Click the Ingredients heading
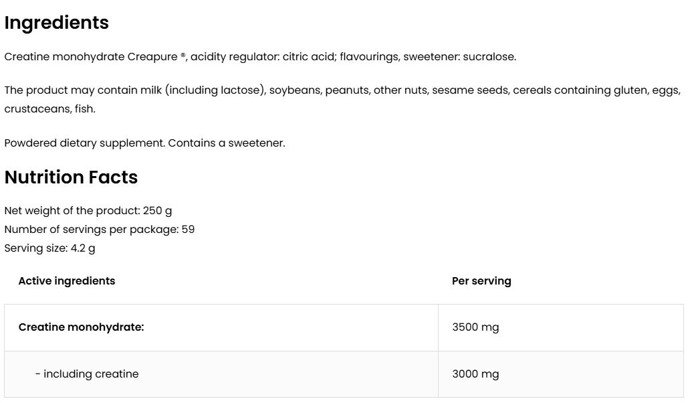This screenshot has height=403, width=688. coord(56,23)
